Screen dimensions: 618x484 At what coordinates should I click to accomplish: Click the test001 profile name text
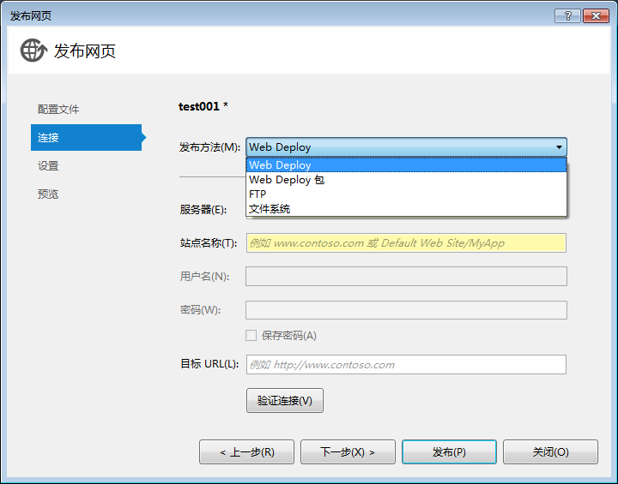pyautogui.click(x=203, y=106)
